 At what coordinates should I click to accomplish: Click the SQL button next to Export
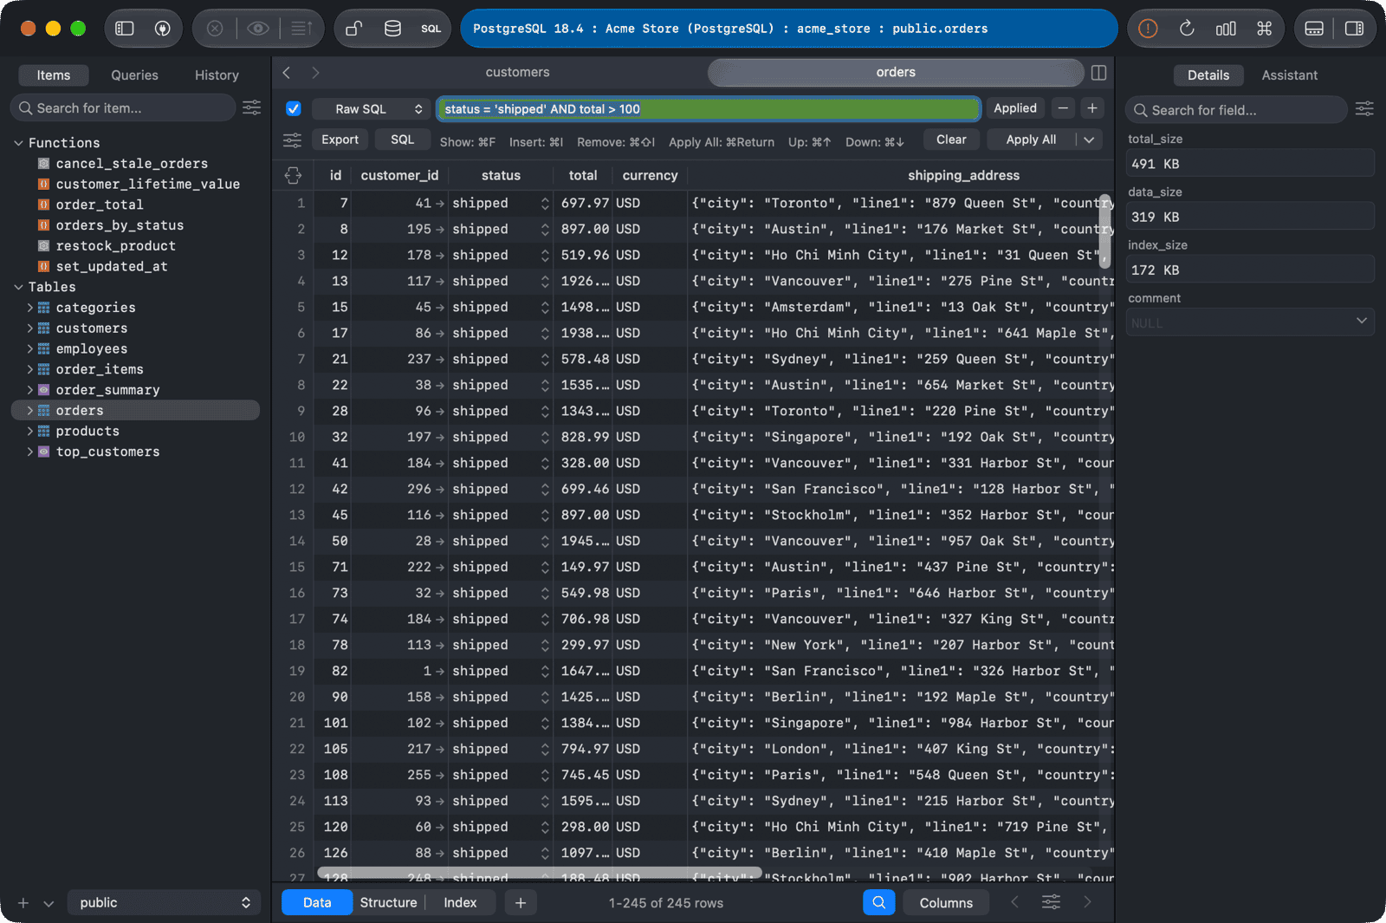click(x=402, y=140)
